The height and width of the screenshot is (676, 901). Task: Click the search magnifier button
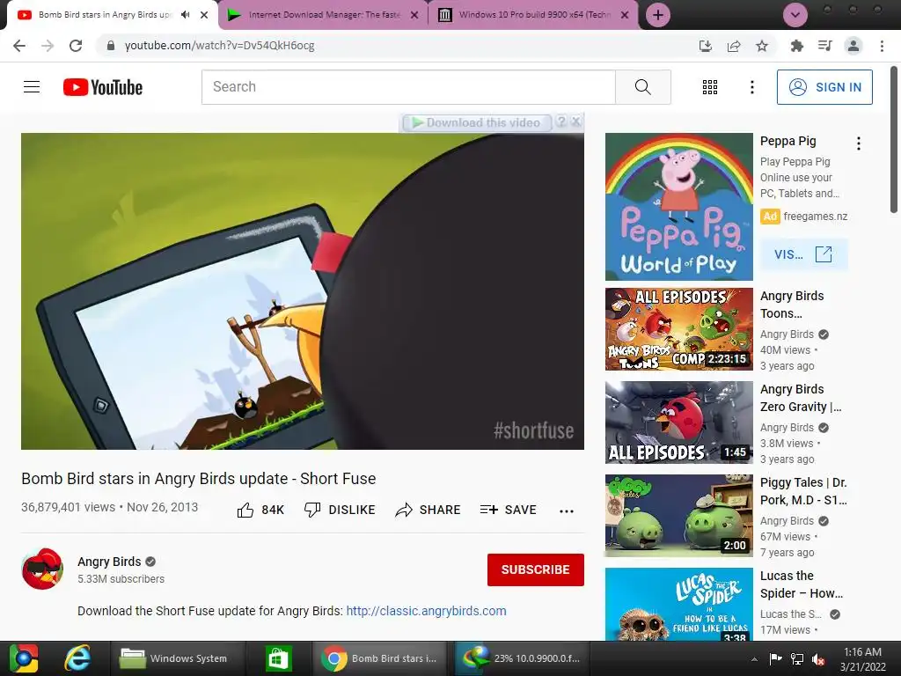pos(643,87)
